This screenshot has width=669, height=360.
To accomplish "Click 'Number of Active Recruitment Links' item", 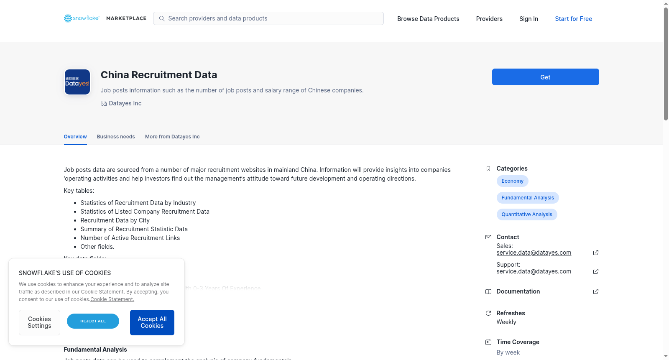I will coord(130,238).
